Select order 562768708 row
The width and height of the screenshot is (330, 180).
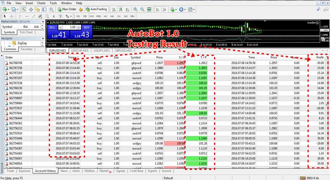click(x=165, y=63)
